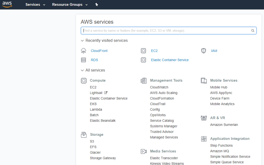Open Storage Gateway
This screenshot has width=264, height=165.
[x=103, y=158]
